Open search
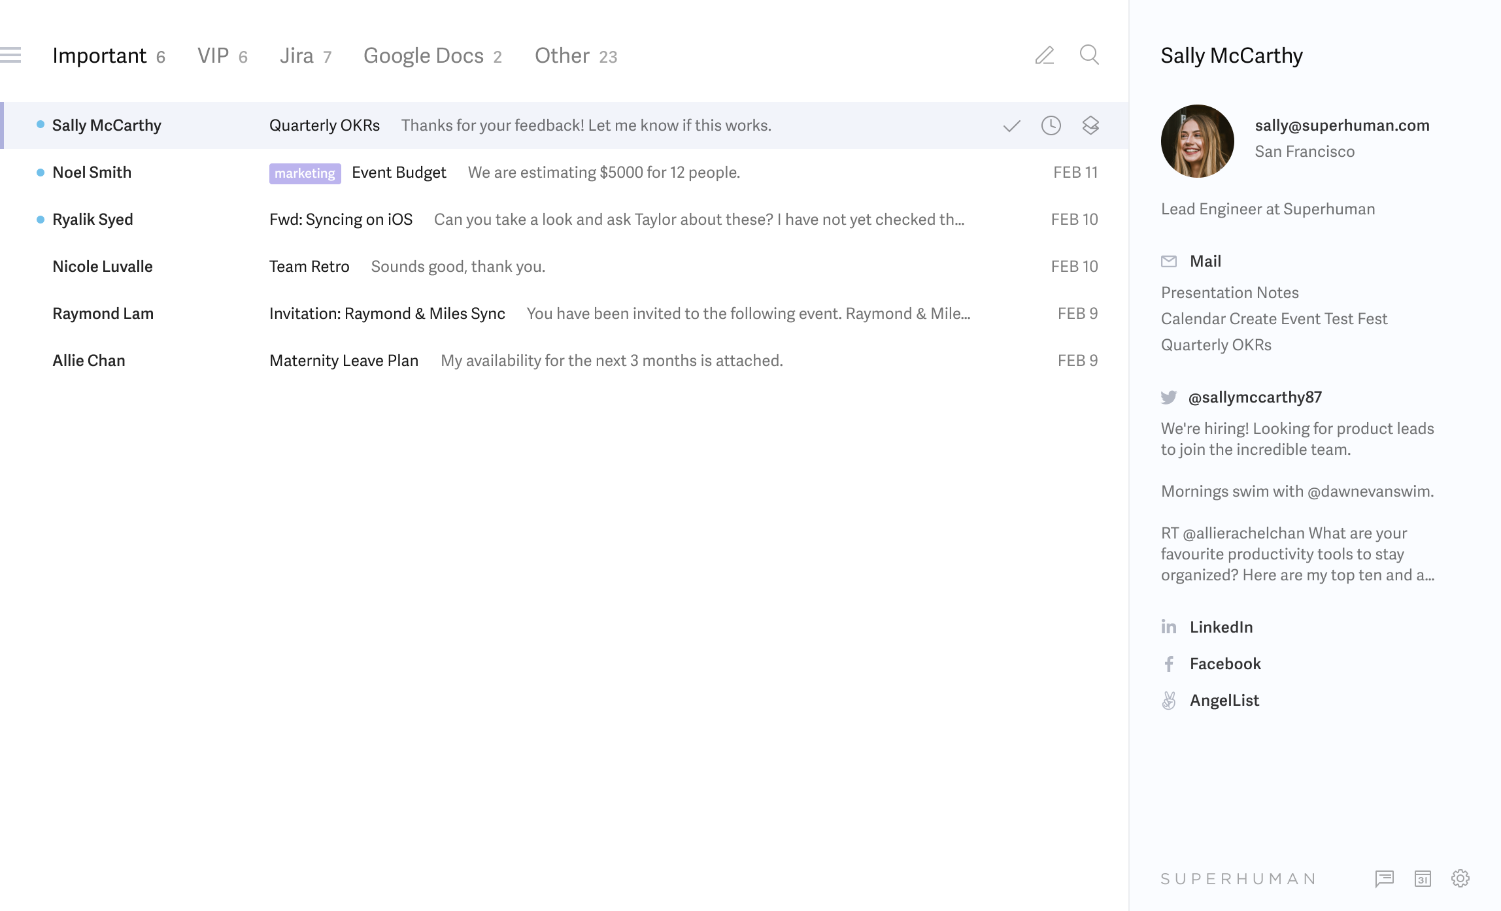Viewport: 1501px width, 911px height. coord(1088,56)
